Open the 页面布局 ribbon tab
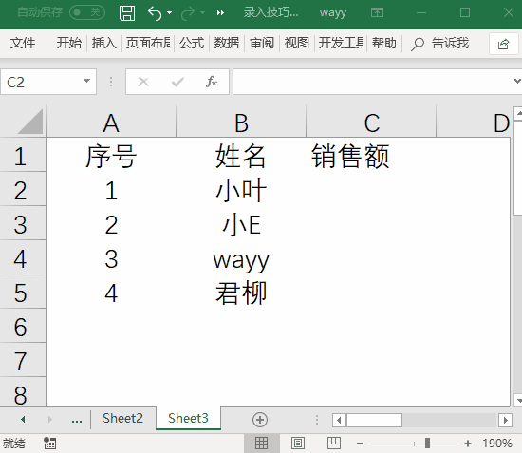522x453 pixels. [x=148, y=43]
